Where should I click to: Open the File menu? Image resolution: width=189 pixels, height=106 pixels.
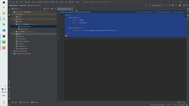point(13,2)
